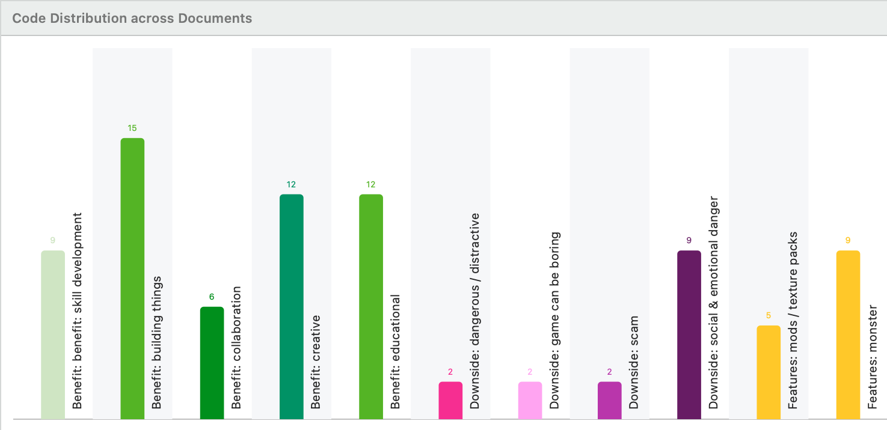Click the light green skill development bar

click(53, 334)
